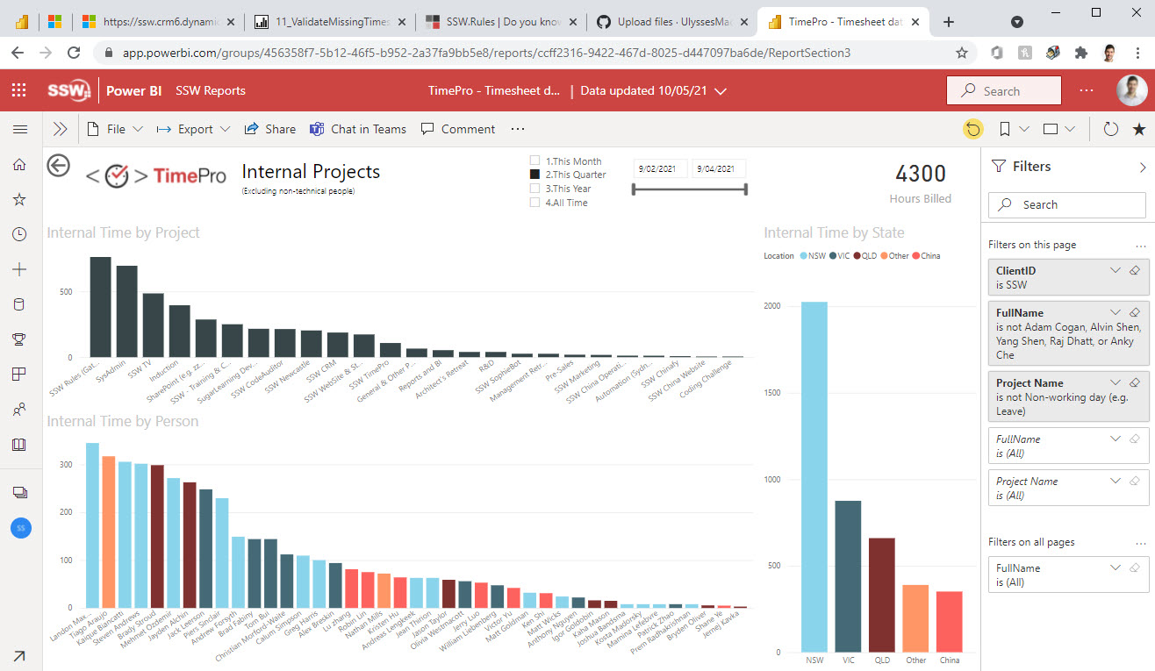This screenshot has width=1155, height=671.
Task: Select the 4.All Time checkbox
Action: [535, 203]
